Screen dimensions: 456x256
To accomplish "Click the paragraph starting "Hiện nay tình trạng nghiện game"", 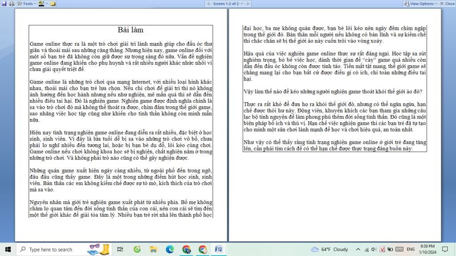I will [x=121, y=145].
